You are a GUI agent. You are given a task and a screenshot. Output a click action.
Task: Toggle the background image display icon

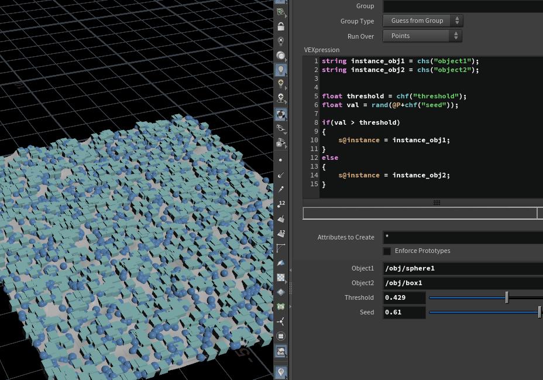point(281,351)
